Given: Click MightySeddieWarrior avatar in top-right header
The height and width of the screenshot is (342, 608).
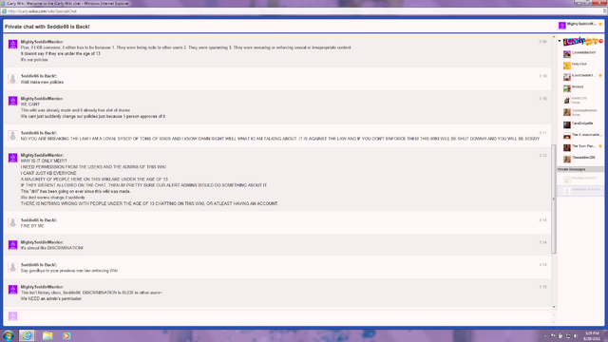Looking at the screenshot, I should (561, 26).
